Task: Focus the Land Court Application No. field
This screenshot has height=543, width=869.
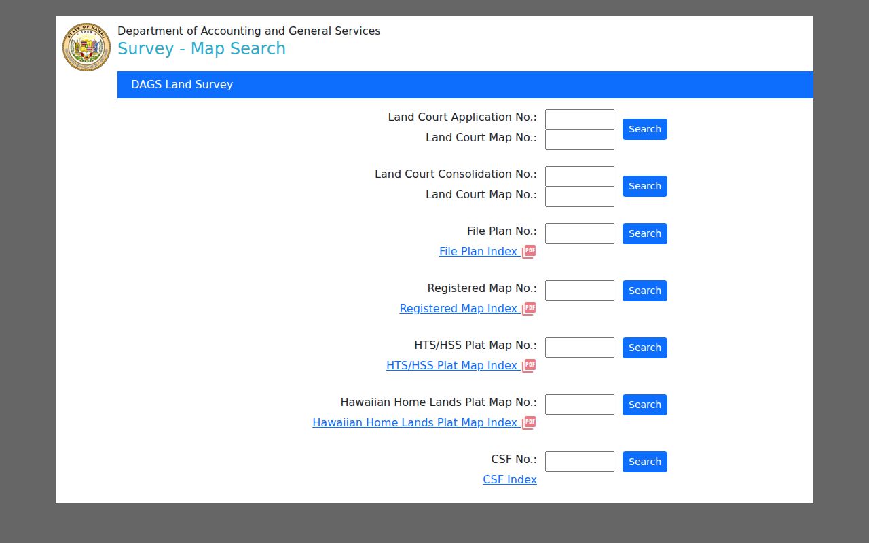Action: coord(580,119)
